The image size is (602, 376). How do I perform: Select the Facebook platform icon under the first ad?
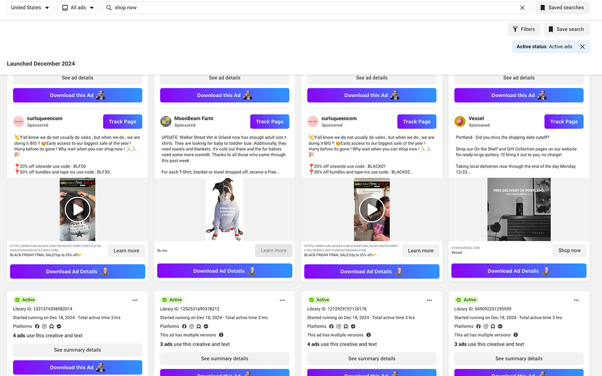tap(37, 326)
